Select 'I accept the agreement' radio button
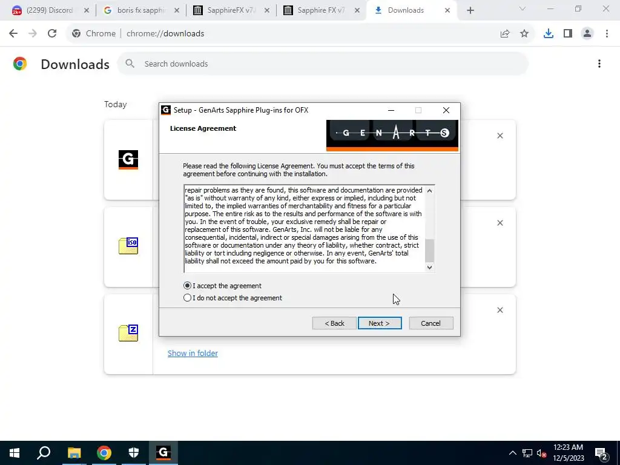The height and width of the screenshot is (465, 620). point(188,286)
